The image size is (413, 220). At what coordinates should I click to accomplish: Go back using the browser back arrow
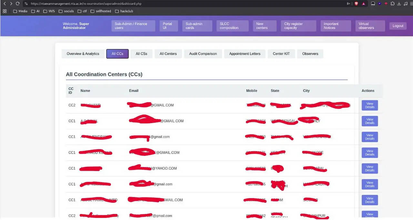tap(5, 4)
